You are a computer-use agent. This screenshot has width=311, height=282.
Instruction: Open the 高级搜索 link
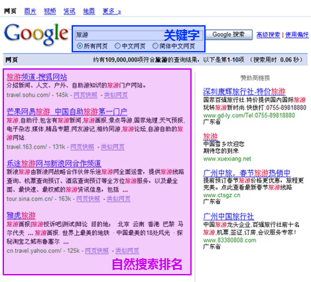(268, 35)
